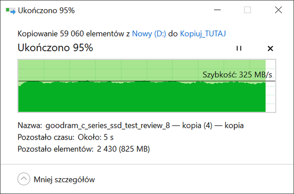The height and width of the screenshot is (194, 294).
Task: Click the copy icon in the title bar
Action: pyautogui.click(x=11, y=10)
